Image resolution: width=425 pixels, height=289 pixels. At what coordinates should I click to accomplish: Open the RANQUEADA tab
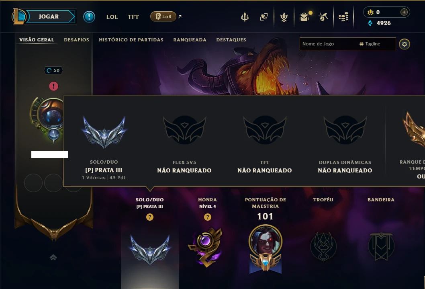[x=190, y=40]
